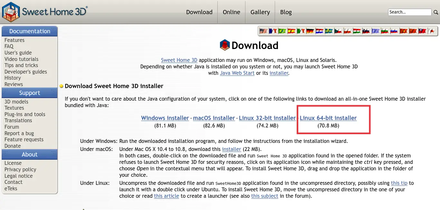Open the 'this article' launcher link
Viewport: 440px width, 210px height.
[167, 196]
